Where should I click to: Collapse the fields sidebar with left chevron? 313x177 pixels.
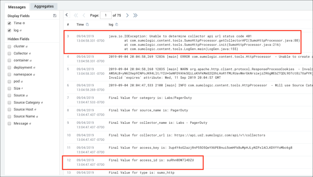[67, 15]
